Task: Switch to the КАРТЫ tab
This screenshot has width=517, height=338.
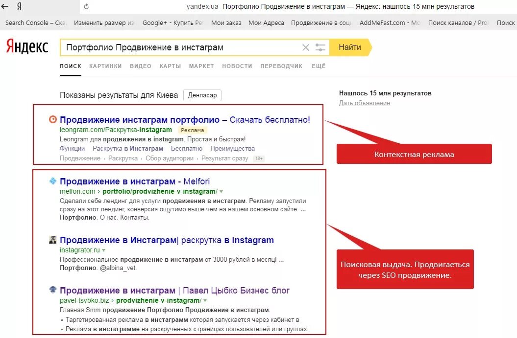Action: (170, 66)
